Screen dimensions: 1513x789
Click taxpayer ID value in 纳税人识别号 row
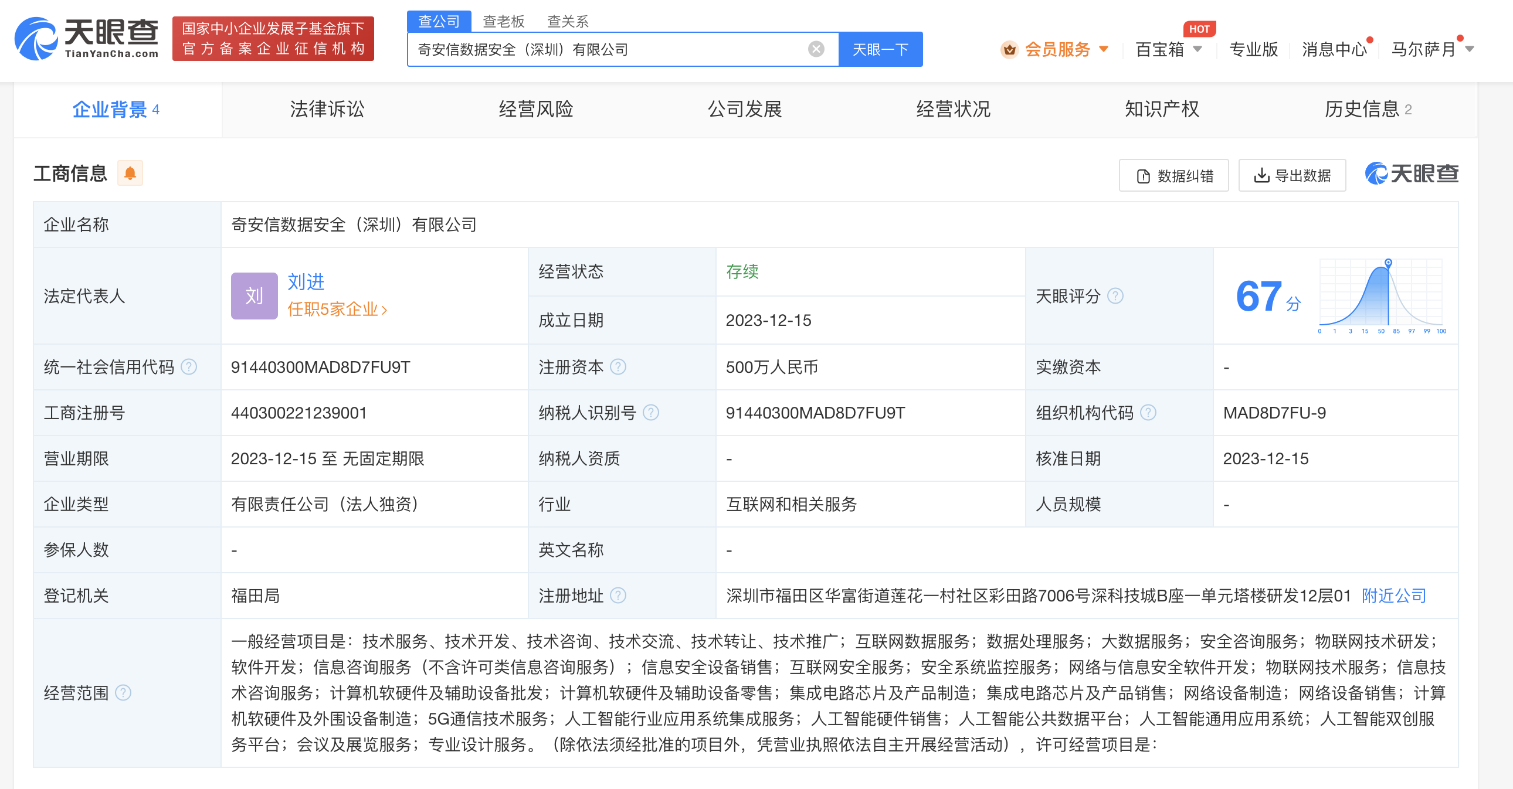815,413
